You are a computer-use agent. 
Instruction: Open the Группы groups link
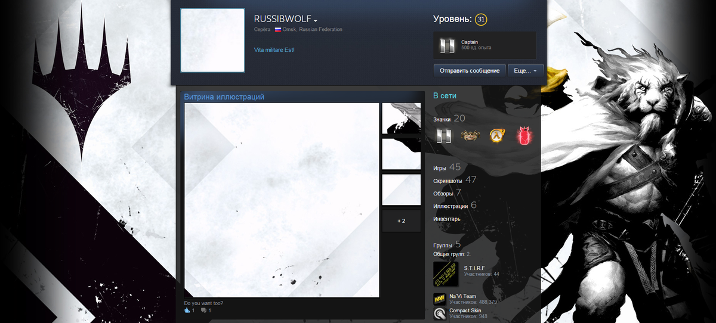tap(443, 246)
